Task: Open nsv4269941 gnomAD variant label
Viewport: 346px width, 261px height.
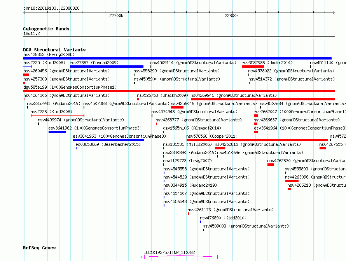Action: tap(234, 95)
